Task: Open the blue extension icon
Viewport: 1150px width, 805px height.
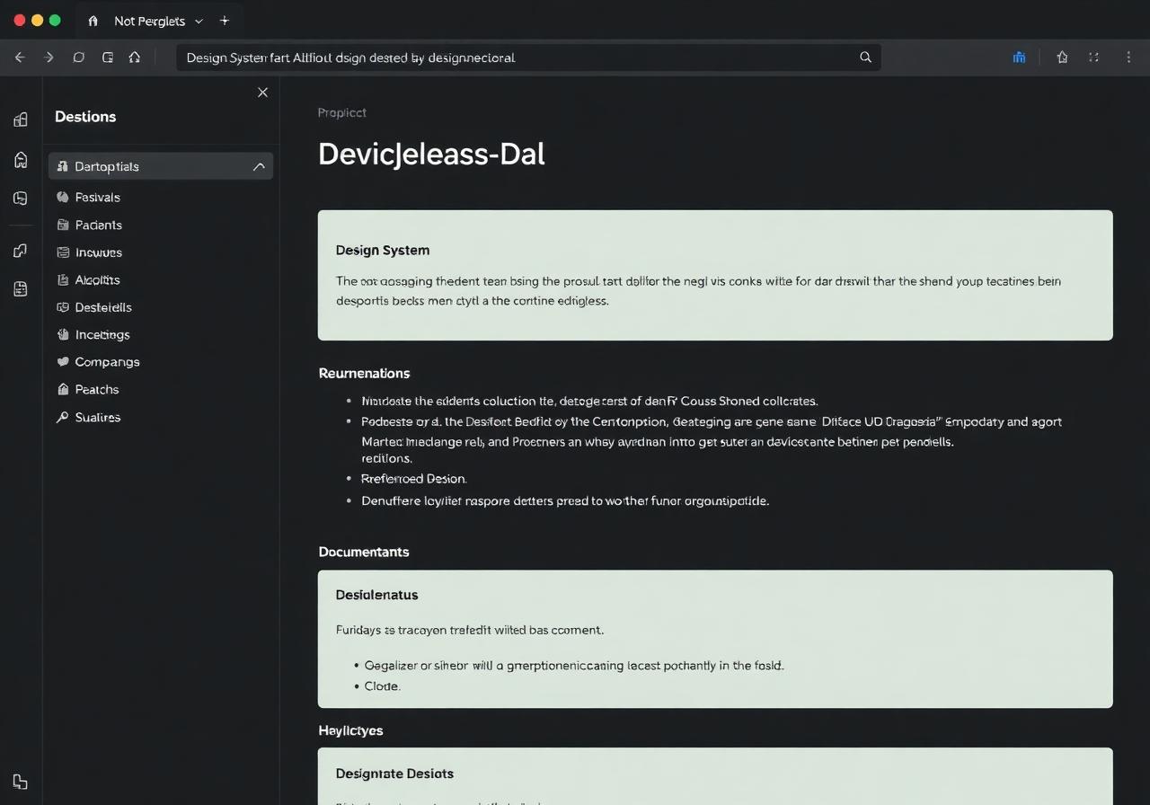Action: 1019,57
